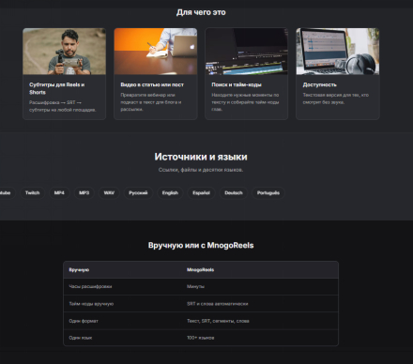Click the 'Часы расшифровки' table cell
The image size is (413, 364).
(x=90, y=286)
